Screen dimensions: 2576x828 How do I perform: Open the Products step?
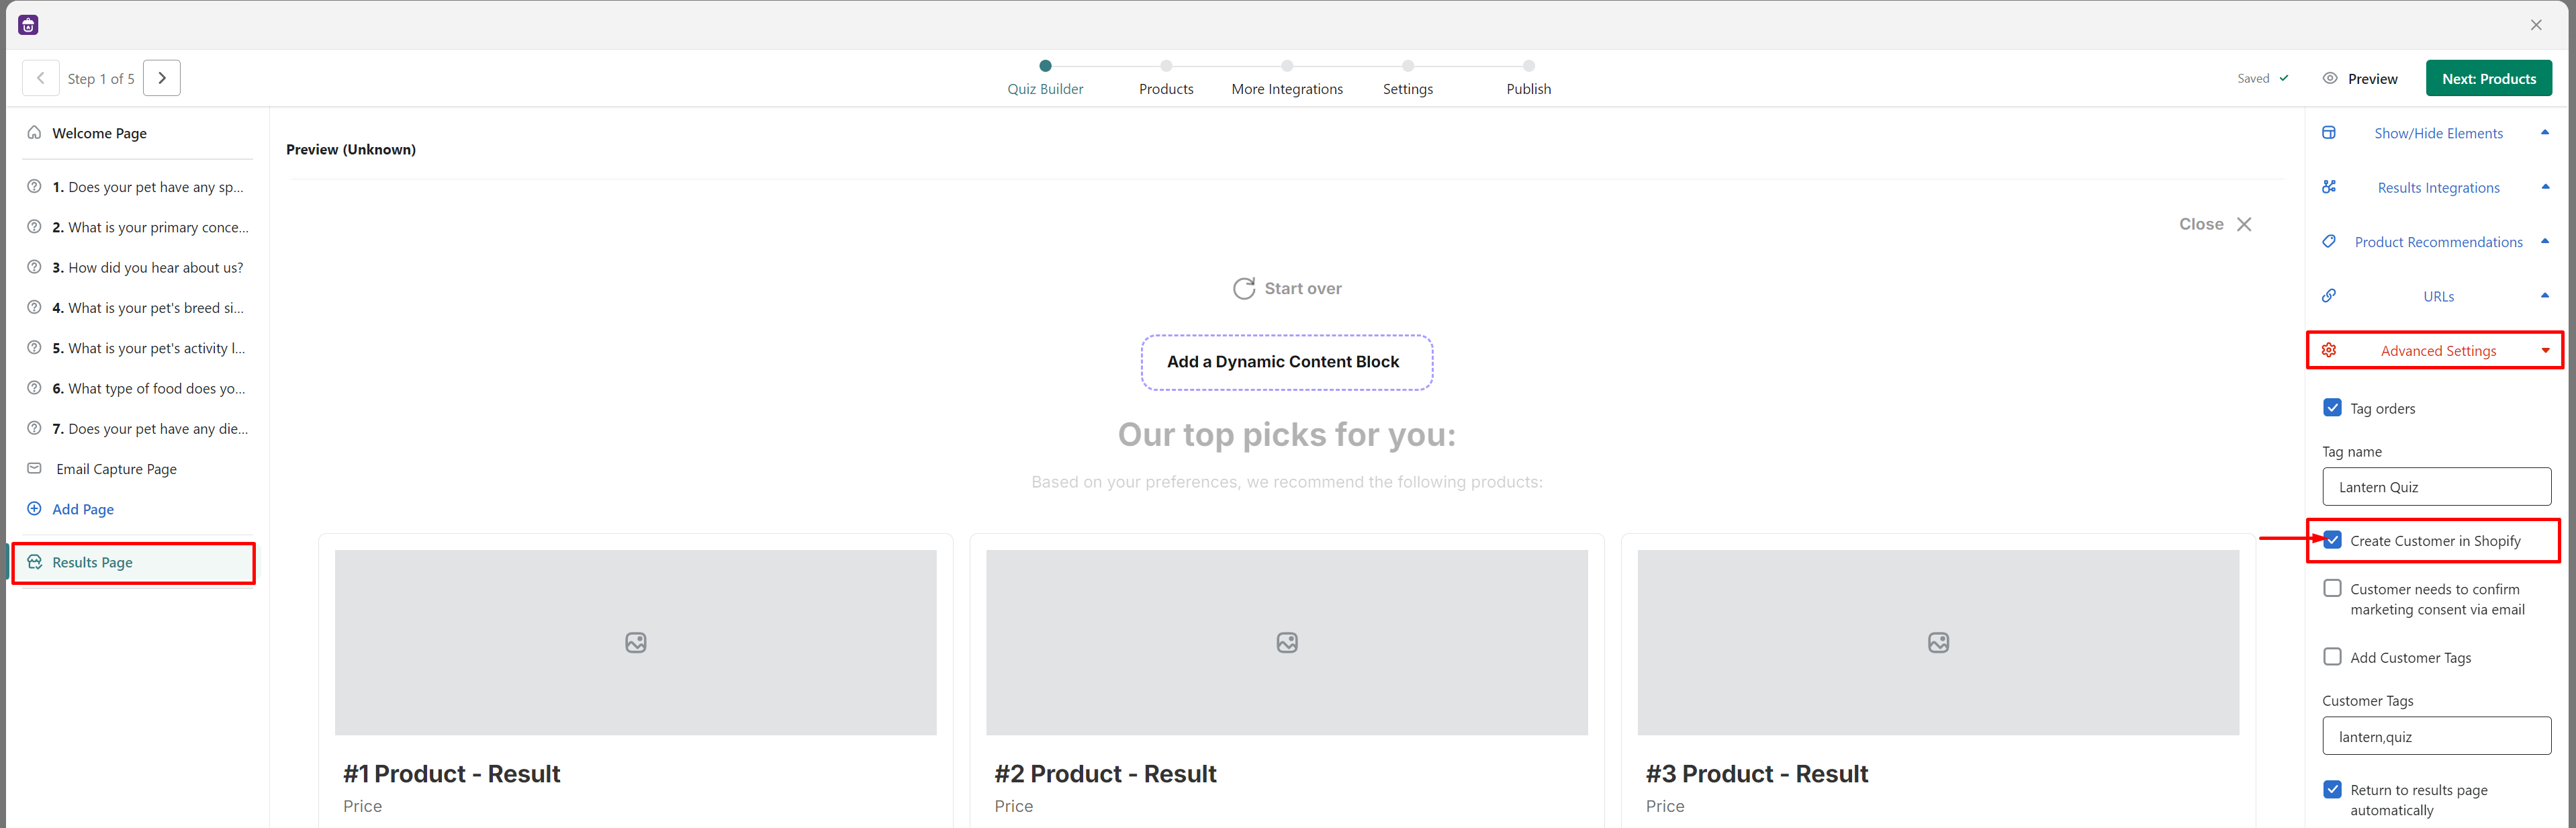pyautogui.click(x=1166, y=79)
